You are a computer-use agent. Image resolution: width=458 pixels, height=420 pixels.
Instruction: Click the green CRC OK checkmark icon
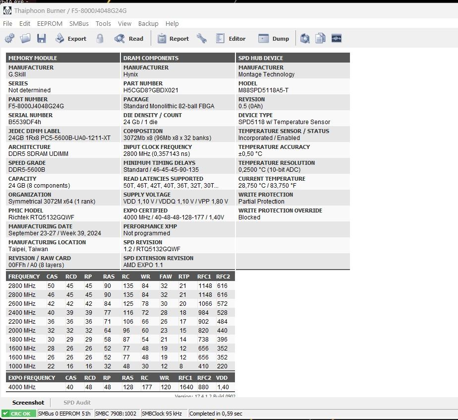5,414
